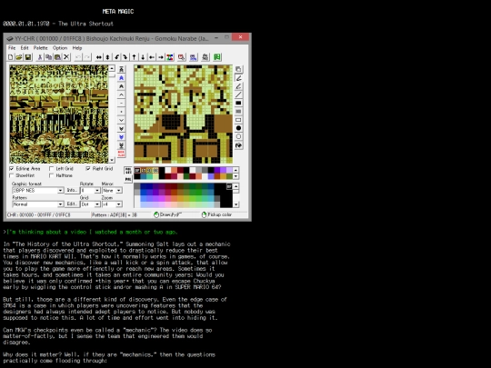The height and width of the screenshot is (368, 491).
Task: Open the Graphic format dropdown
Action: pos(37,191)
